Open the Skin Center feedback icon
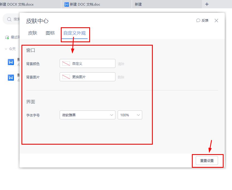 click(198, 20)
